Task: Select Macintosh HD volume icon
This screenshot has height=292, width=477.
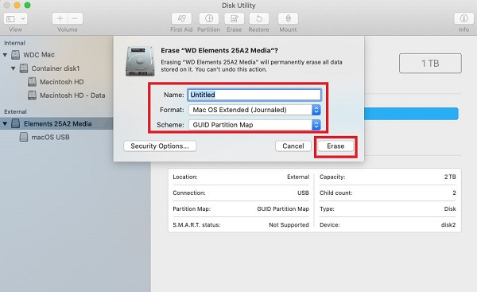Action: coord(32,82)
